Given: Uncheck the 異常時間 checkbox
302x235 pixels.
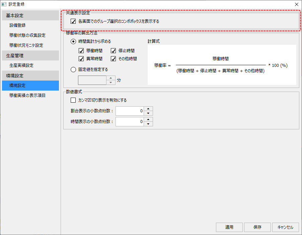Looking at the screenshot, I should (81, 58).
